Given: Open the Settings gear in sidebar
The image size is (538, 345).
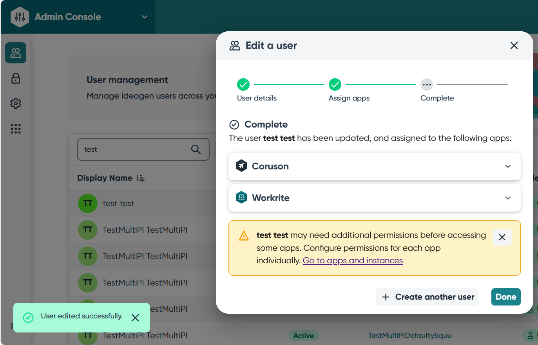Looking at the screenshot, I should point(16,104).
